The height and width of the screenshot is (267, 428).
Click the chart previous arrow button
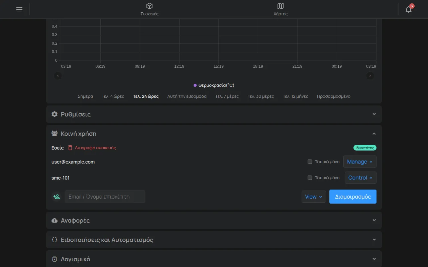pos(58,76)
